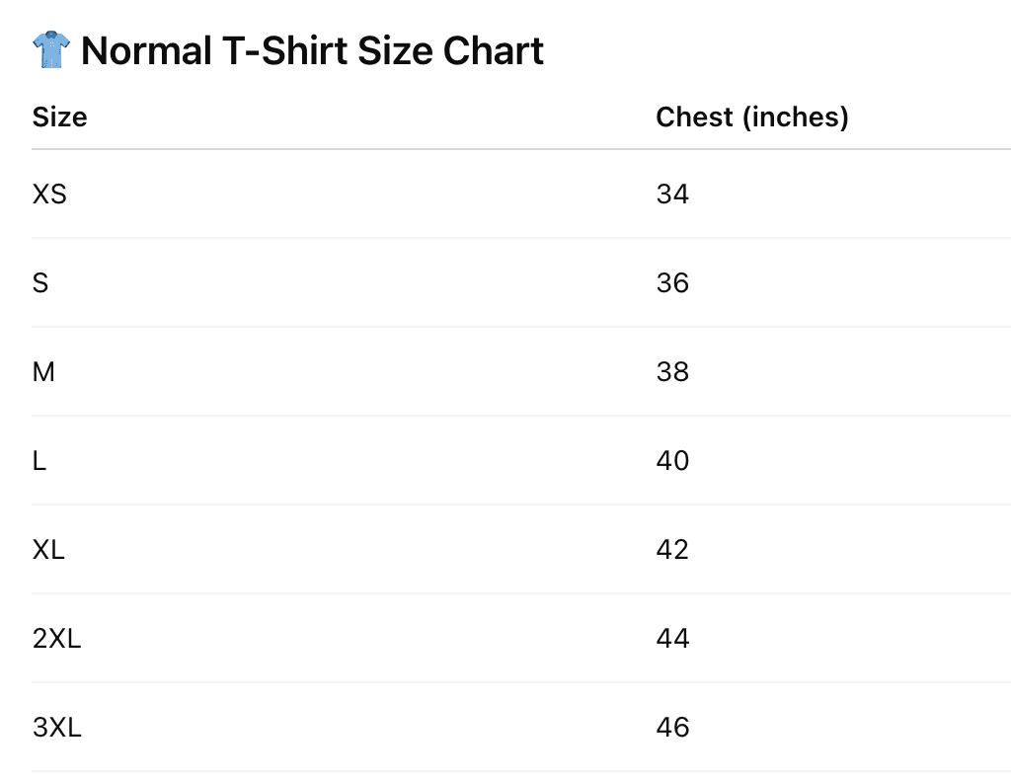Select chest value 38
Screen dimensions: 1011x782
pos(672,372)
